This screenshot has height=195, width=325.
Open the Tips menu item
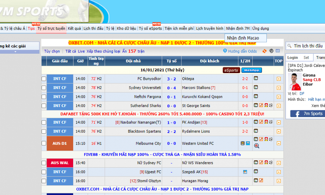[x=31, y=28]
